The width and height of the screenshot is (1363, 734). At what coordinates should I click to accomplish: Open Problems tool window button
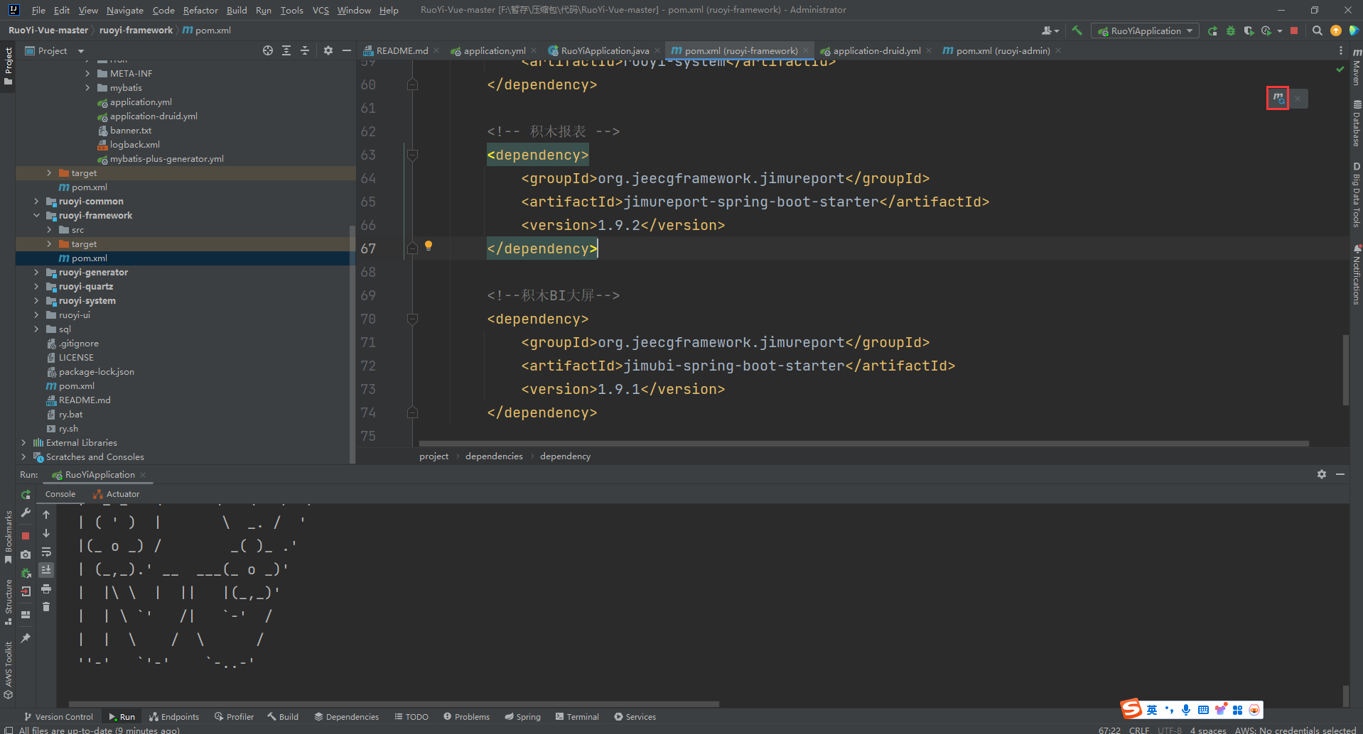click(x=466, y=717)
